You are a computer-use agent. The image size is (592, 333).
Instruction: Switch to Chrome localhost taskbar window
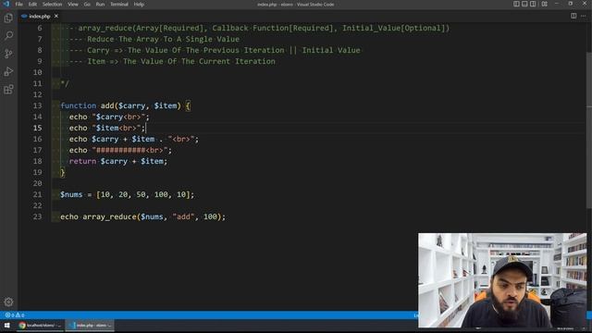pyautogui.click(x=39, y=325)
